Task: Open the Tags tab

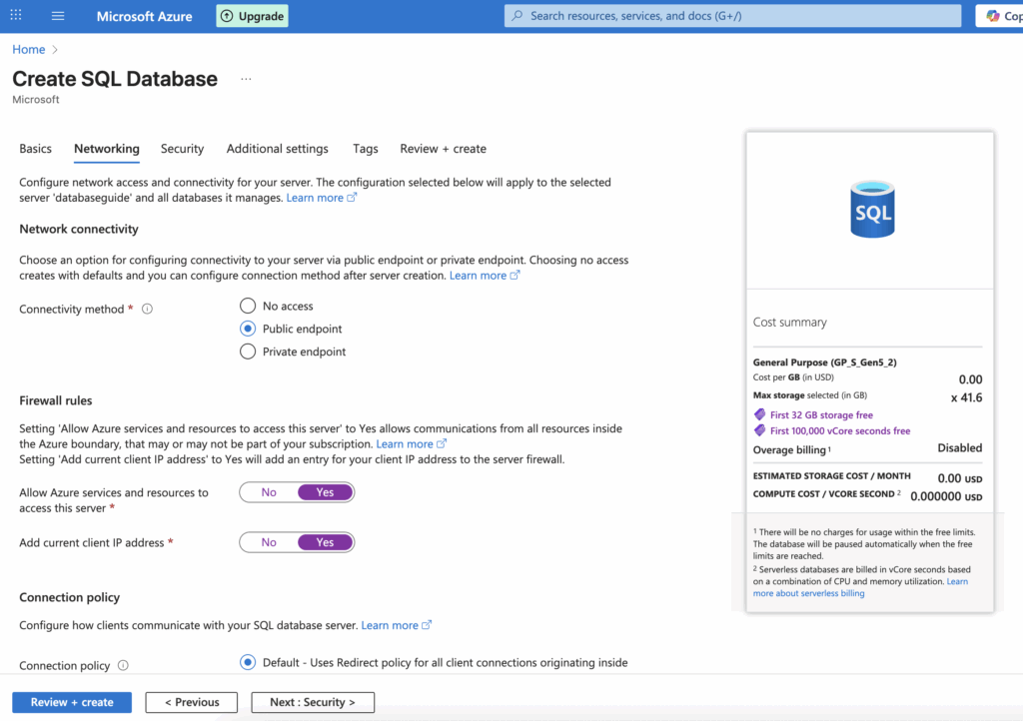Action: coord(365,149)
